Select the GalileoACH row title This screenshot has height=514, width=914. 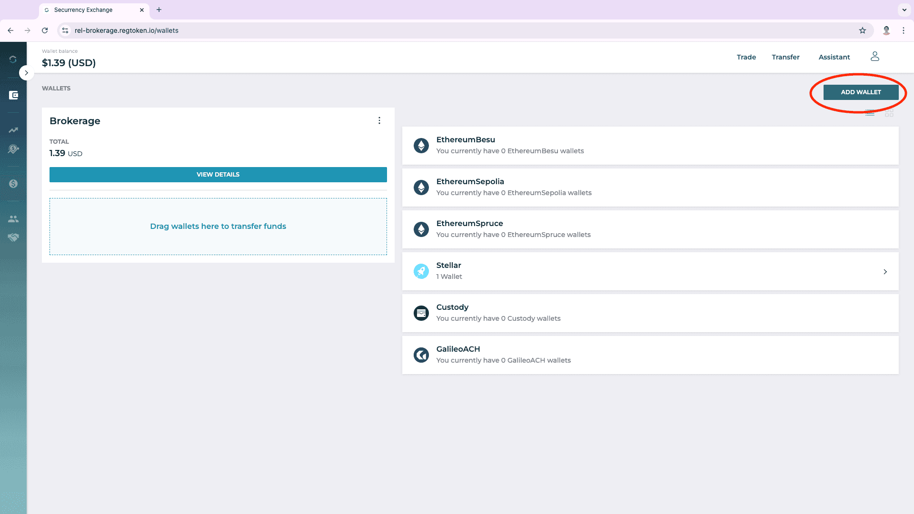(458, 349)
